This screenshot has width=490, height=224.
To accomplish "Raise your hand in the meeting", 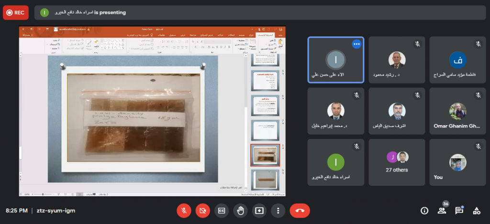I will pyautogui.click(x=240, y=210).
